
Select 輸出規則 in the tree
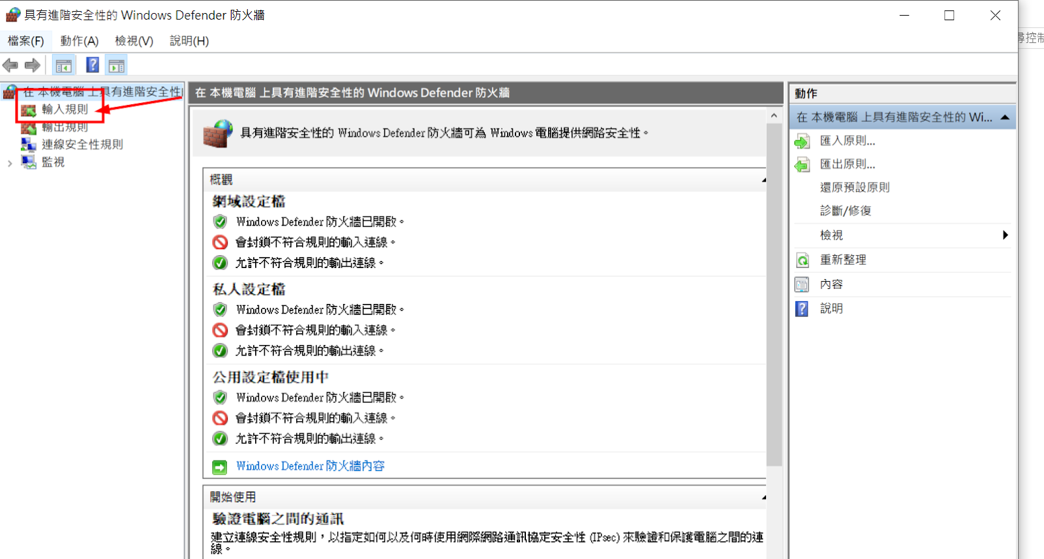click(65, 127)
